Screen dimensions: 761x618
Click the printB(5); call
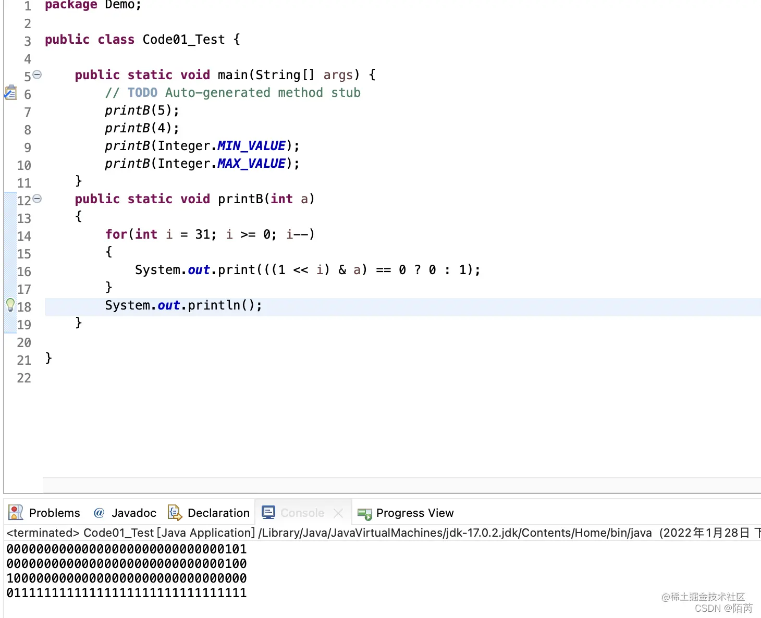click(x=142, y=110)
